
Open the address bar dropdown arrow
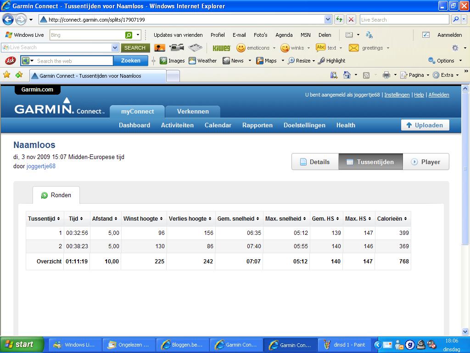[x=328, y=19]
